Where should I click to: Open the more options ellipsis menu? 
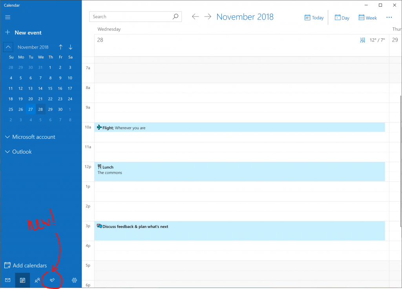point(389,17)
